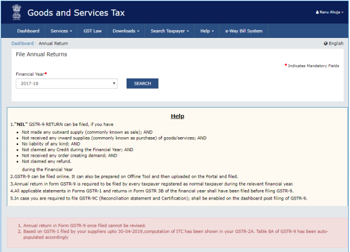The image size is (350, 252).
Task: Click "Not received any inward supplies" bullet
Action: 114,138
